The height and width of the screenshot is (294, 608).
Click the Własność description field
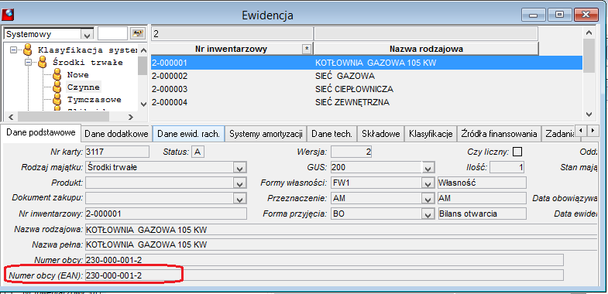click(x=482, y=183)
